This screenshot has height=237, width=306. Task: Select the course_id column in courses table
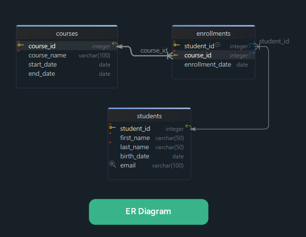click(67, 46)
